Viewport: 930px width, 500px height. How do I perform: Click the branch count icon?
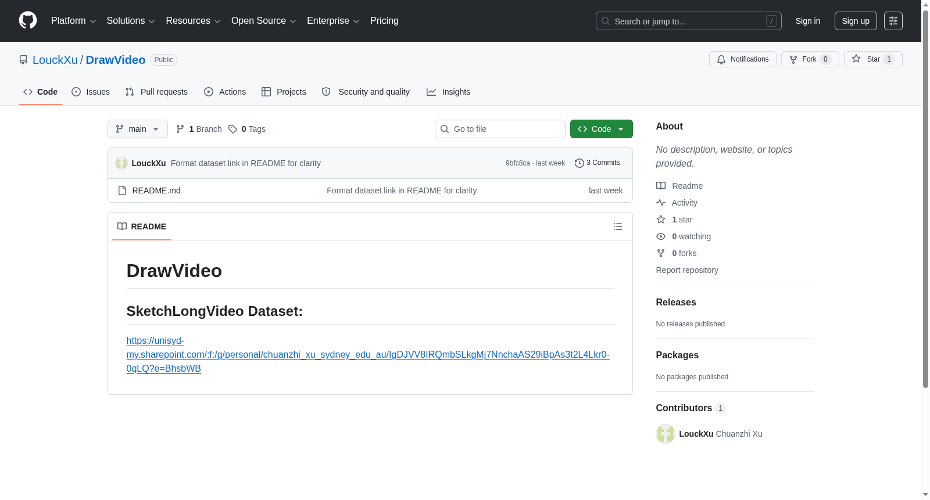coord(180,129)
